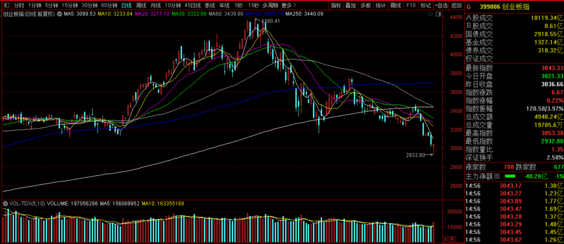Select the 15秒 period
Viewport: 564px width, 244px height.
click(x=253, y=6)
